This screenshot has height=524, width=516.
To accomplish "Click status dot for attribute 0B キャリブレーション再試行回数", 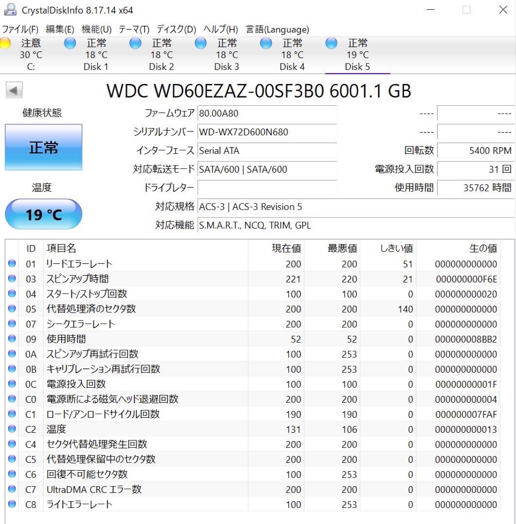I will pos(12,369).
